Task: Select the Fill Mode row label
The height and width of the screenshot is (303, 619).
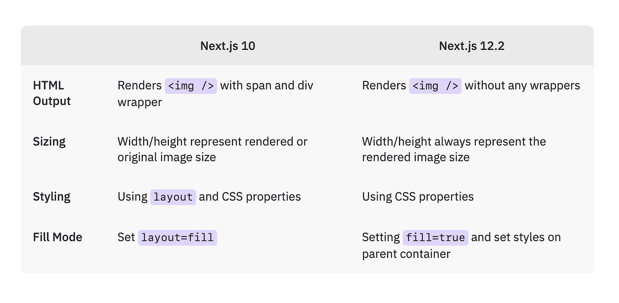Action: point(57,237)
